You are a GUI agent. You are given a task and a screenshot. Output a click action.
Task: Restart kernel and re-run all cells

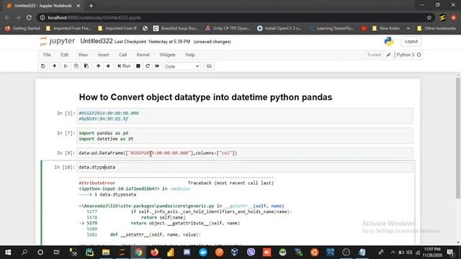[x=157, y=66]
